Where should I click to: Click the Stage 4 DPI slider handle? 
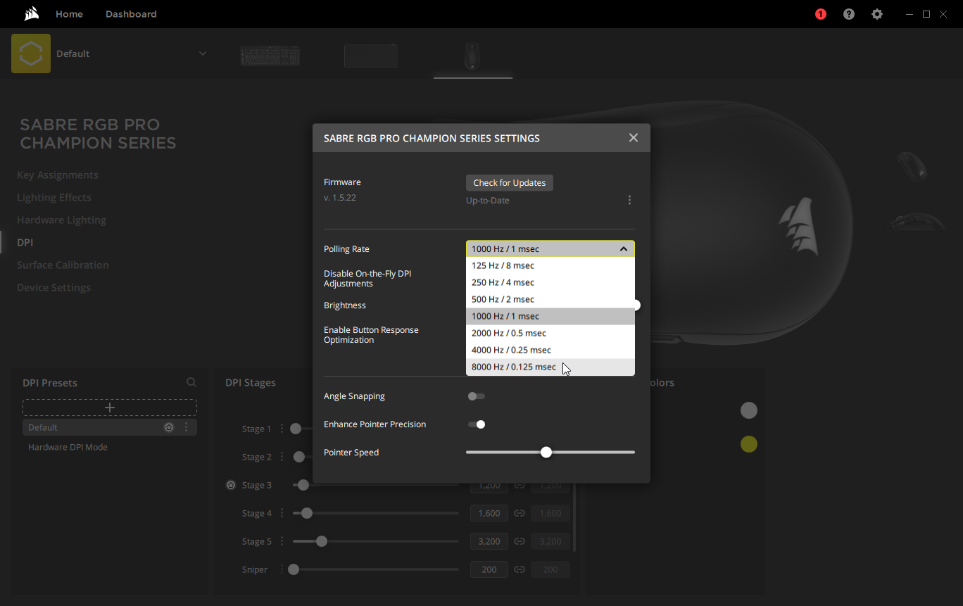click(x=307, y=513)
